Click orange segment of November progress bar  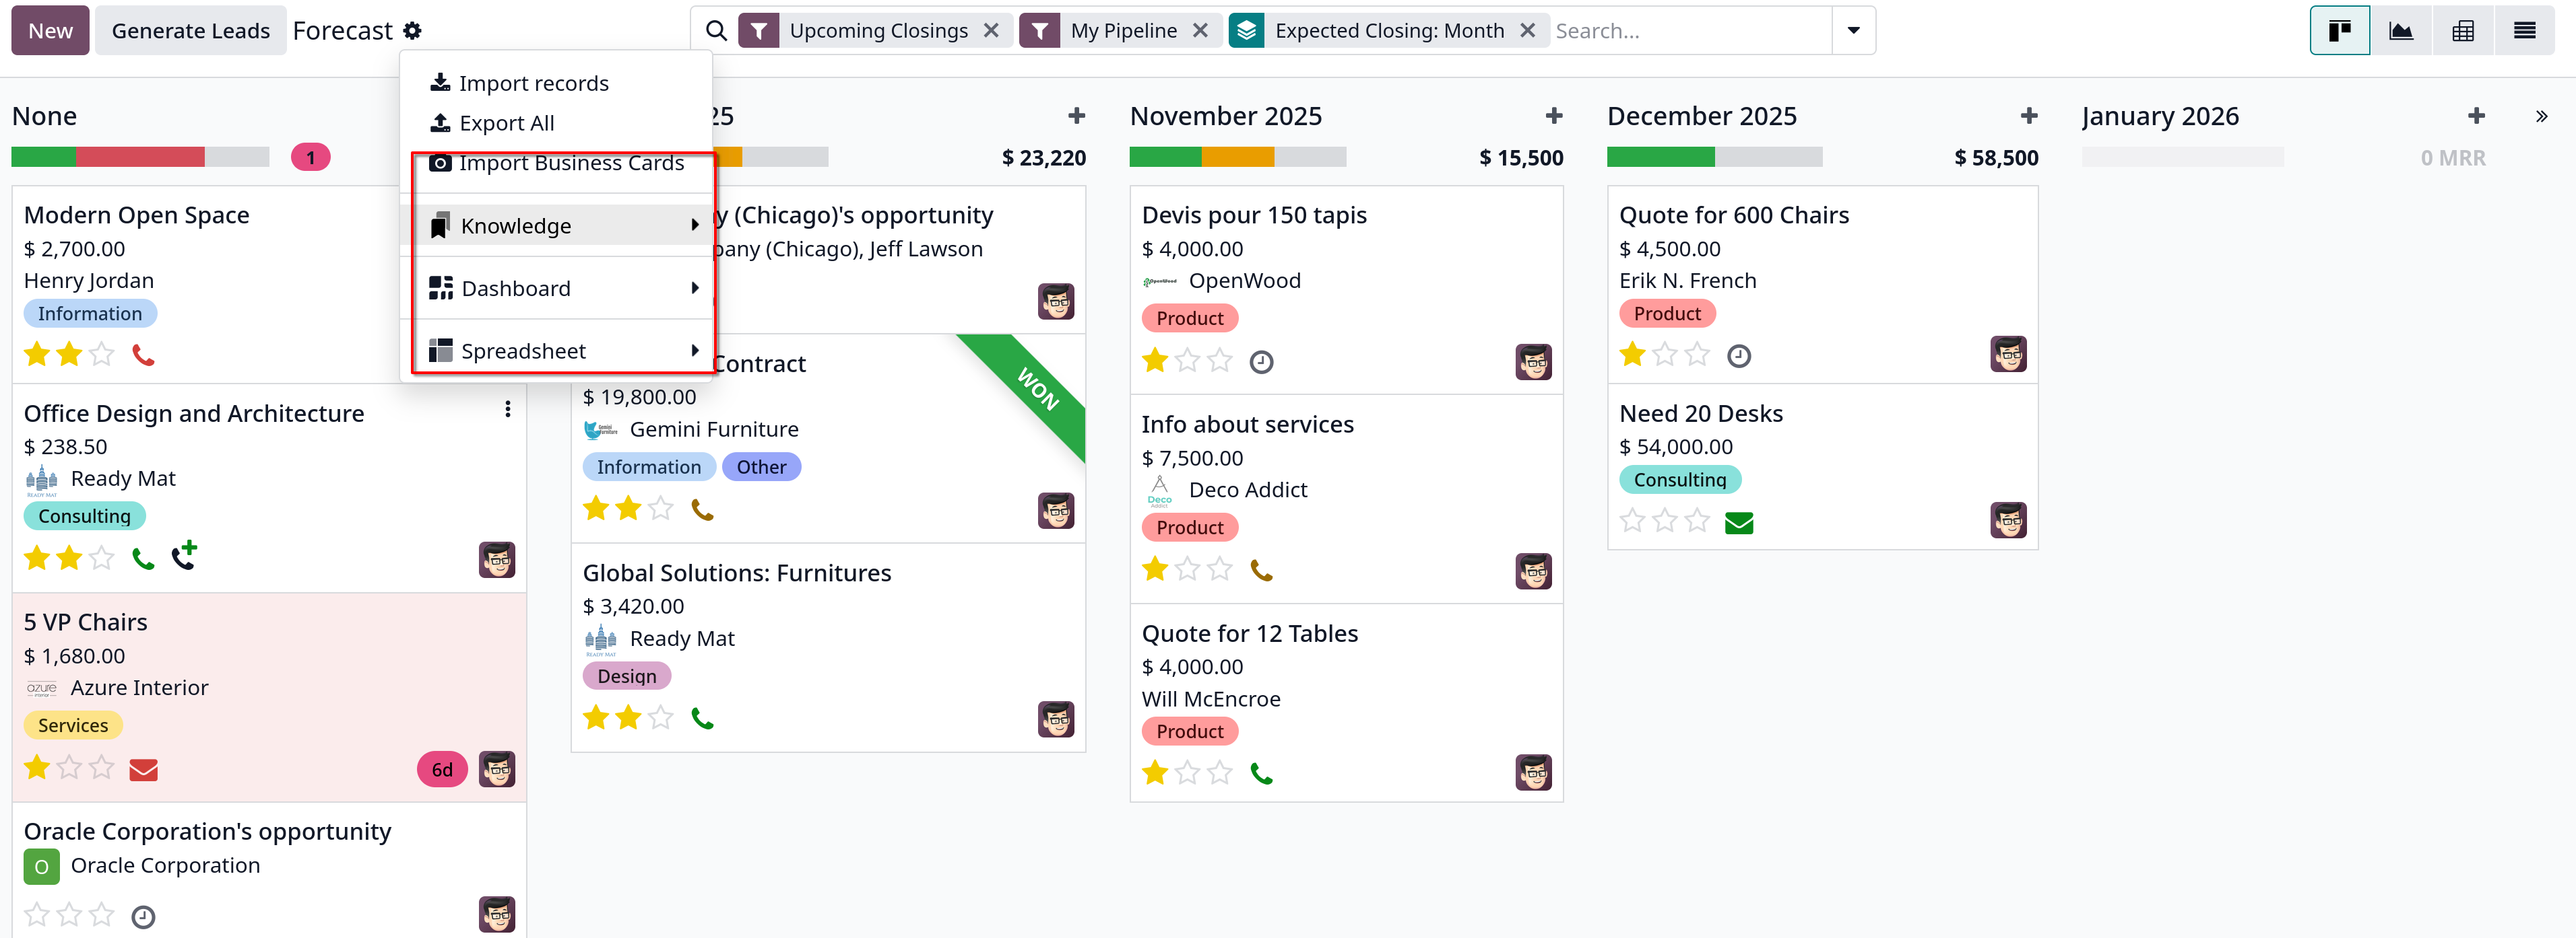tap(1237, 157)
